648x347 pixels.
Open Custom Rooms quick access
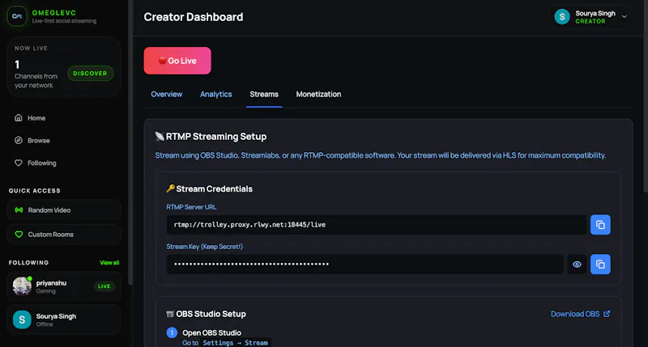coord(64,235)
